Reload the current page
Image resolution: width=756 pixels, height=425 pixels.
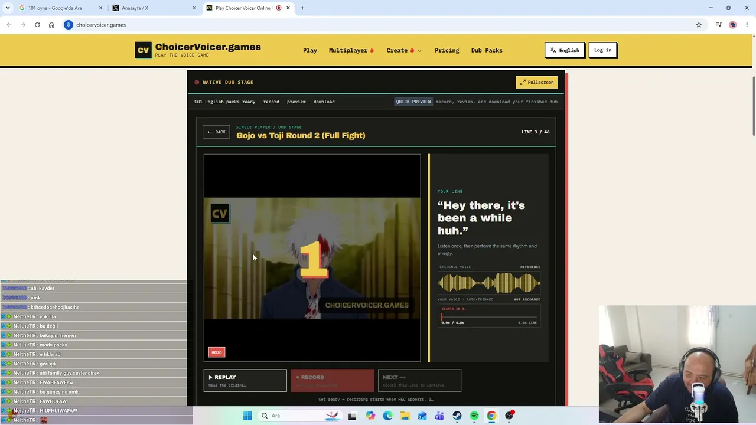[x=37, y=25]
